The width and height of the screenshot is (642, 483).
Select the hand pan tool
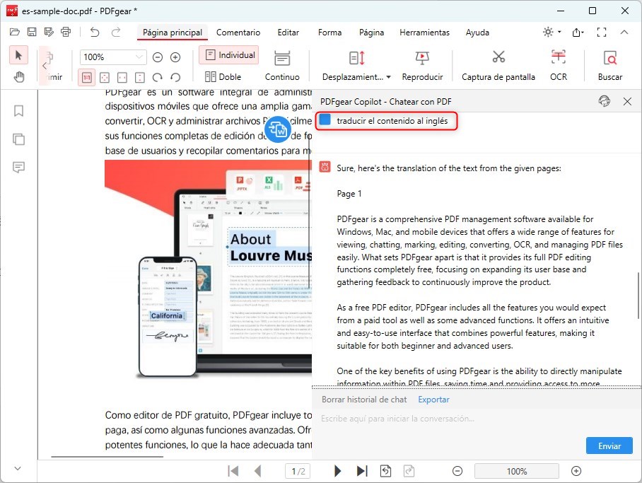click(x=19, y=77)
